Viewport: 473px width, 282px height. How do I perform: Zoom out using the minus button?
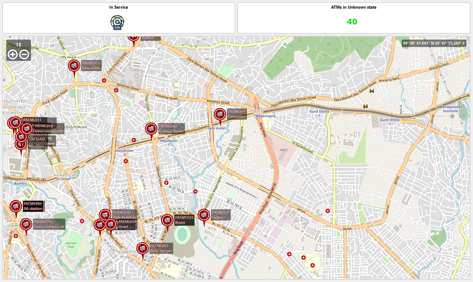click(x=24, y=54)
